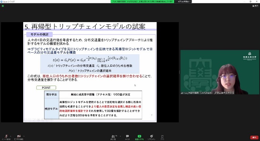Click the green screen sharing notification bar

142,2
